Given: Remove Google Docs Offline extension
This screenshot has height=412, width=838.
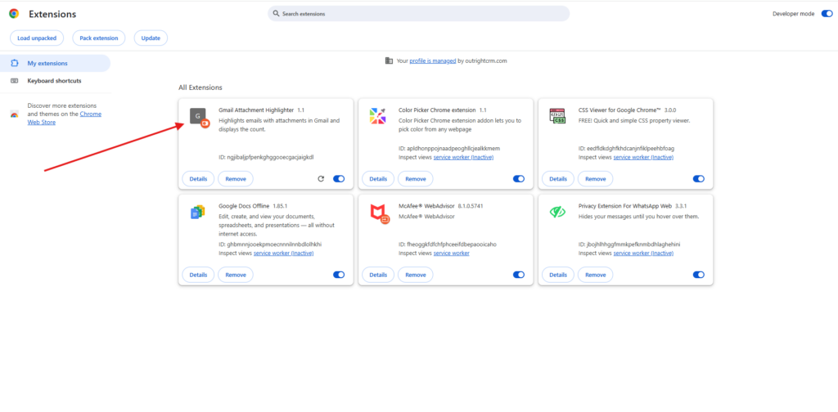Looking at the screenshot, I should point(236,275).
